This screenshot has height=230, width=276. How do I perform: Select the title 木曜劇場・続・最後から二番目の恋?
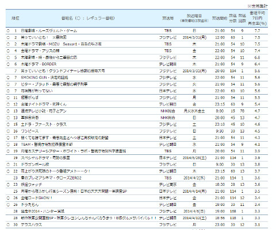click(x=49, y=57)
